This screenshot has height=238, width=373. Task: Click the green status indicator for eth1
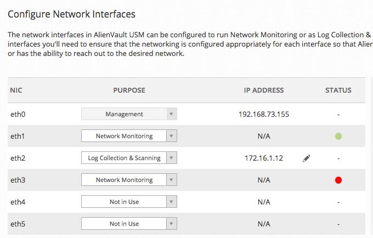[338, 136]
